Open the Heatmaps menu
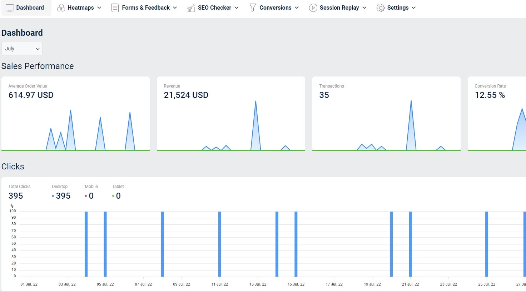The image size is (526, 292). coord(79,8)
